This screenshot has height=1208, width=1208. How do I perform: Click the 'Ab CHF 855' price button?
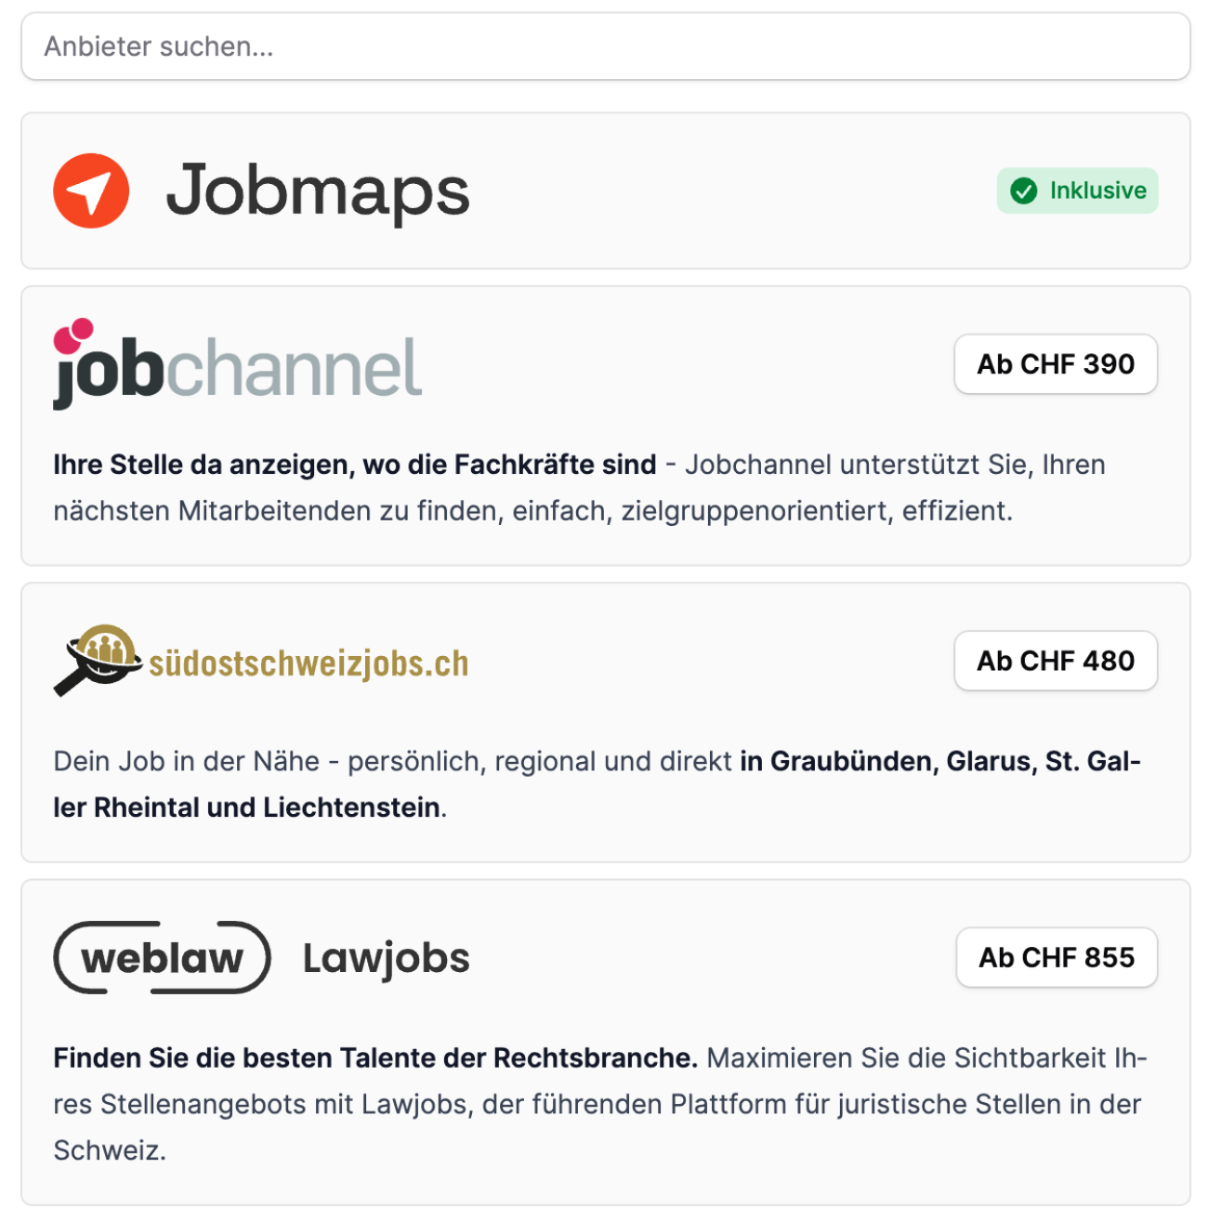(1057, 957)
